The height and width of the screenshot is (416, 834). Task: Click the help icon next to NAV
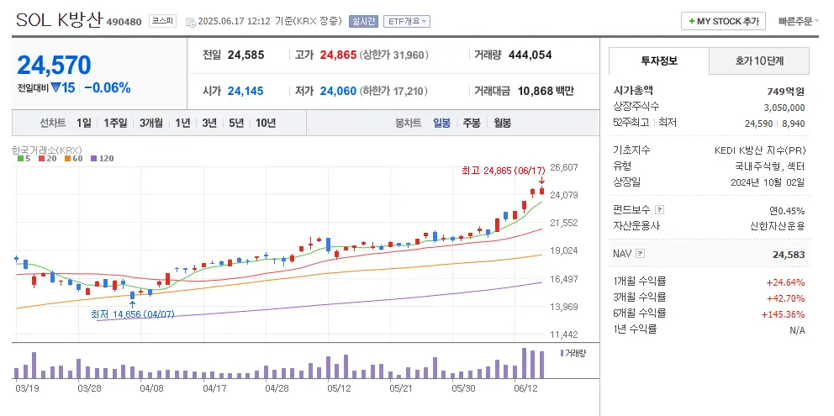641,253
